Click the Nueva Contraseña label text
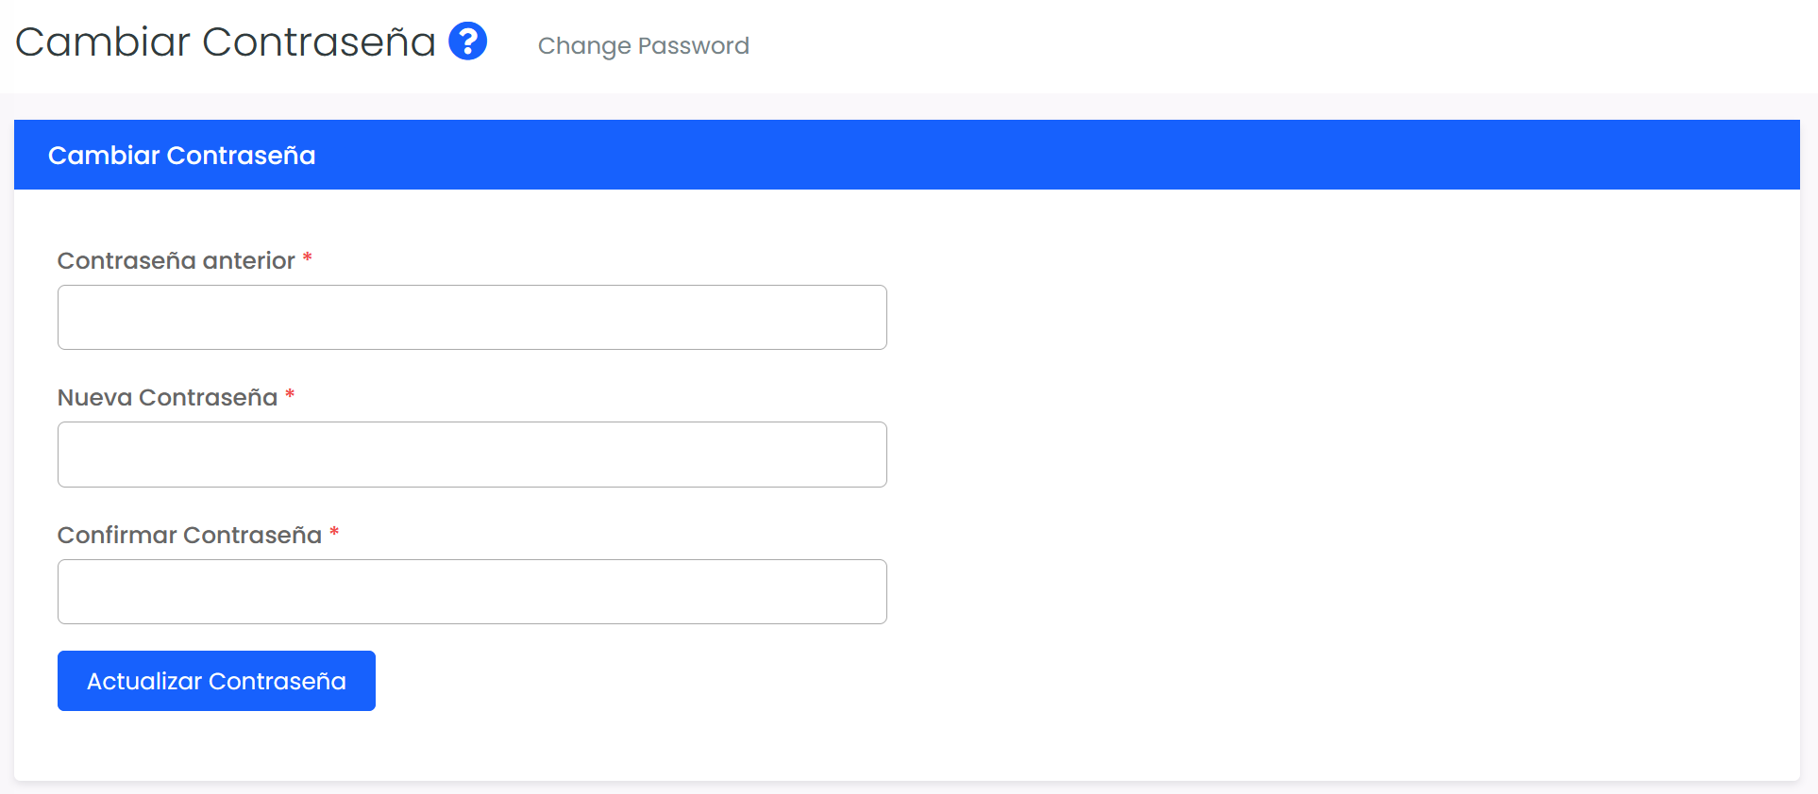 pyautogui.click(x=167, y=398)
